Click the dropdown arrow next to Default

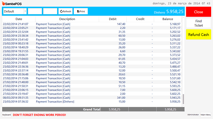click(x=25, y=11)
